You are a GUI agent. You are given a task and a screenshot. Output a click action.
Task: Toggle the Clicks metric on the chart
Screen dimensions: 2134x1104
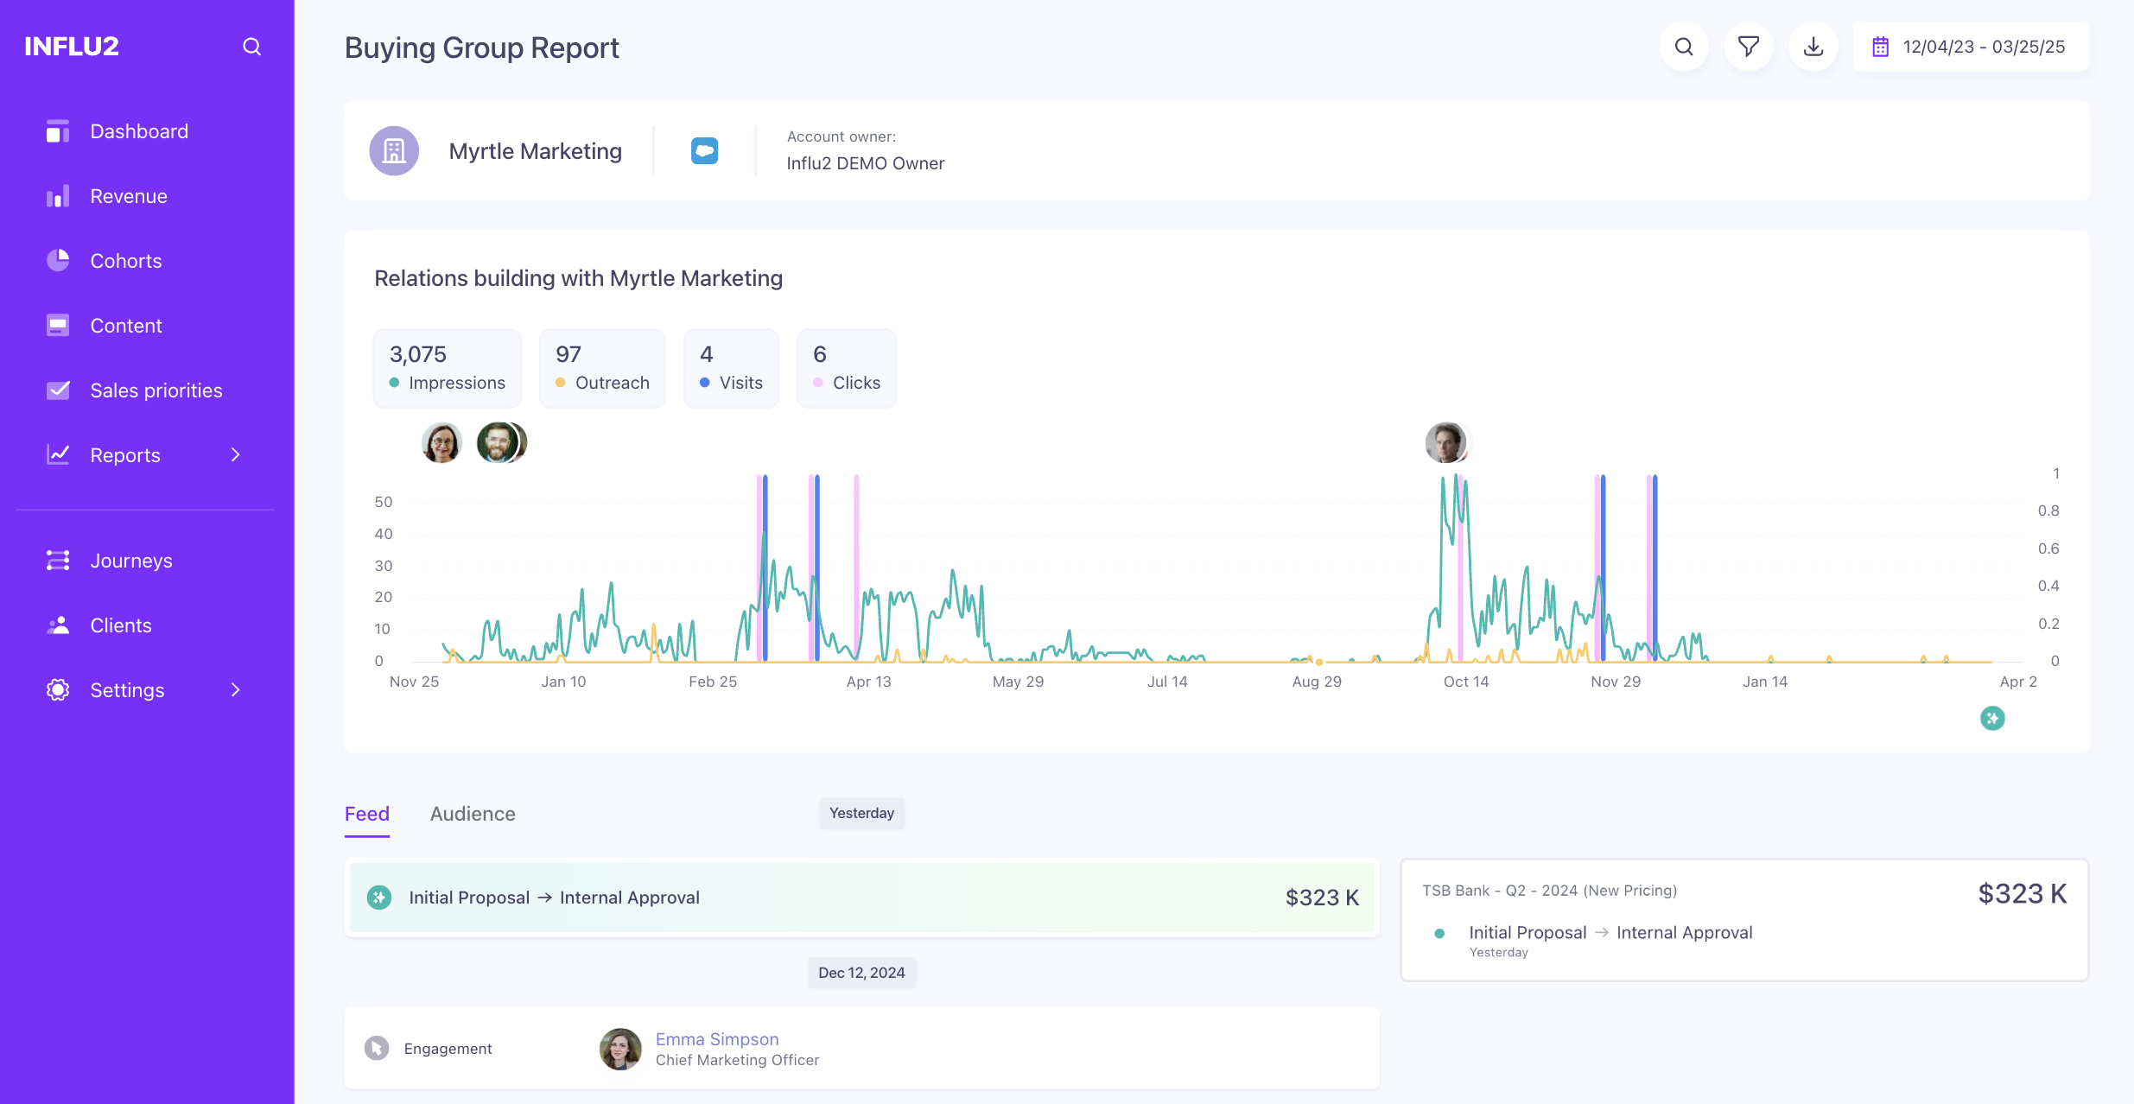(x=846, y=368)
